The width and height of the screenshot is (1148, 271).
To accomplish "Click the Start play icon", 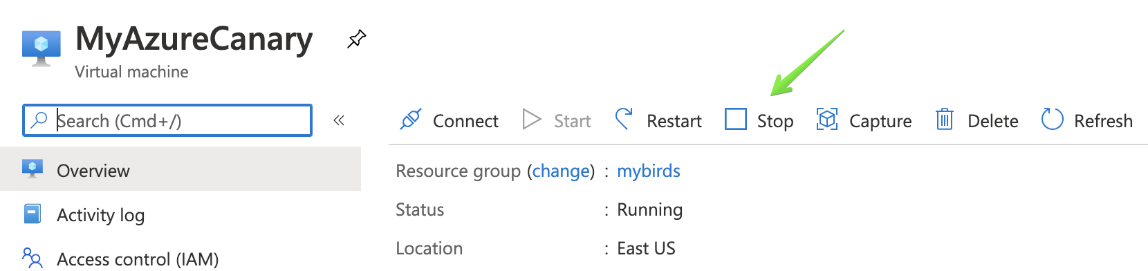I will tap(531, 120).
